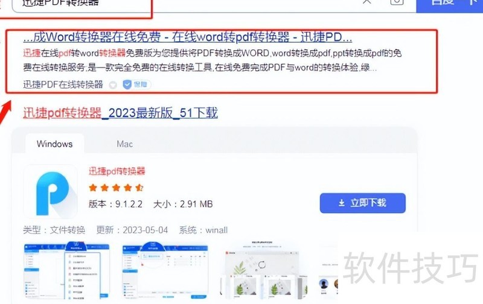Viewport: 483px width, 304px height.
Task: Open the Word converter online search result title
Action: (x=187, y=37)
